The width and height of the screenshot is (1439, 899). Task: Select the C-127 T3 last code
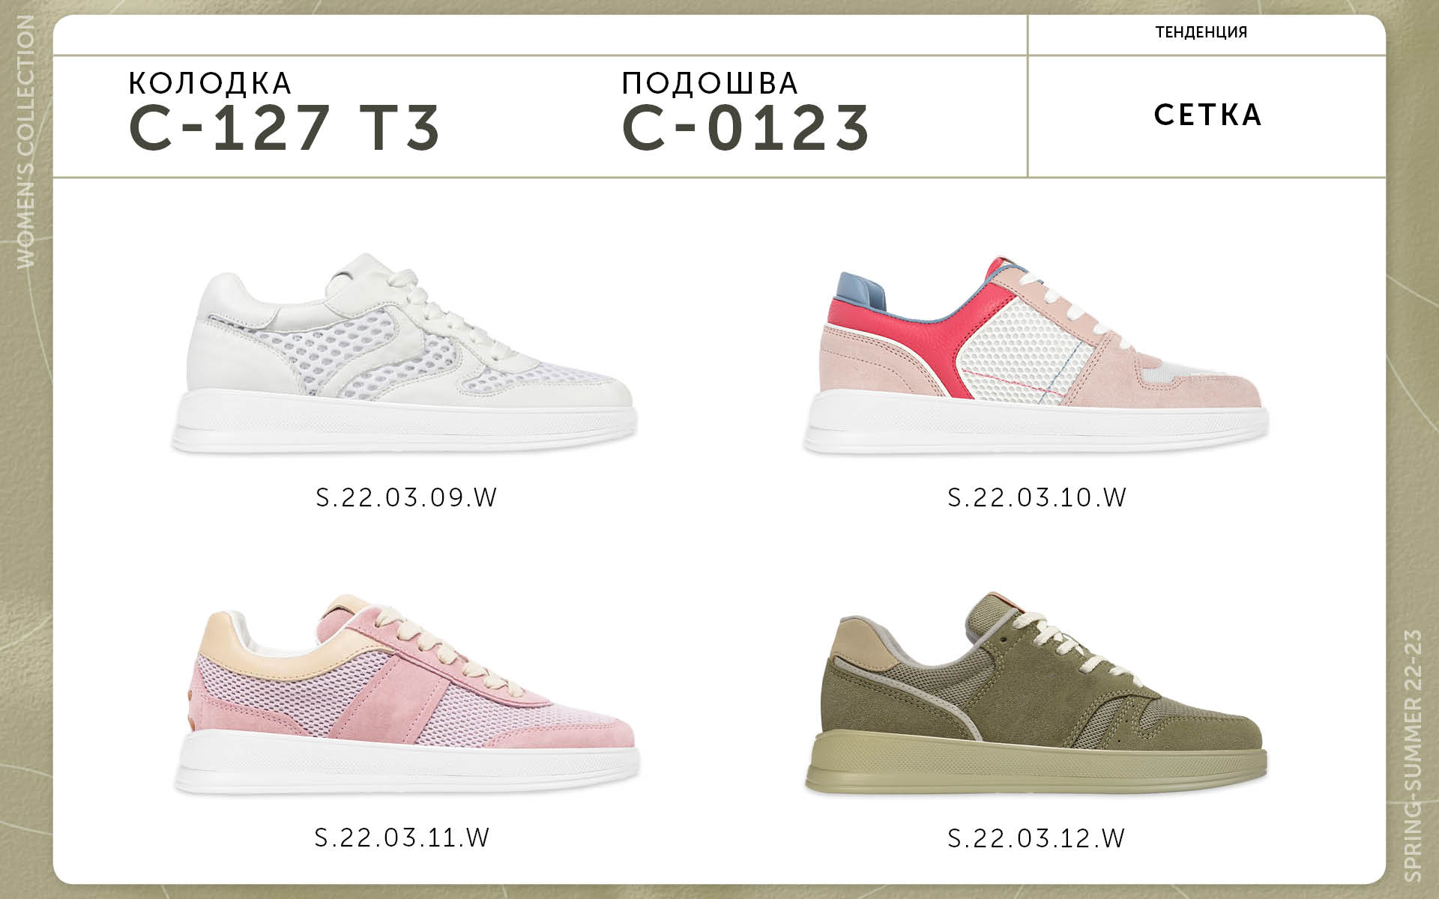pos(285,127)
